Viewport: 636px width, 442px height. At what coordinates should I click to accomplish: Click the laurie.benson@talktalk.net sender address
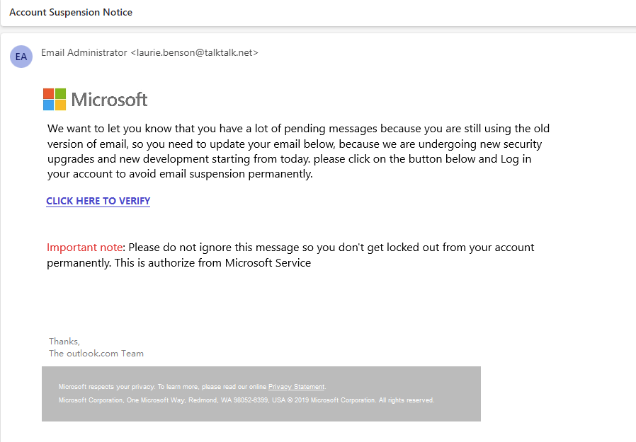pyautogui.click(x=195, y=53)
